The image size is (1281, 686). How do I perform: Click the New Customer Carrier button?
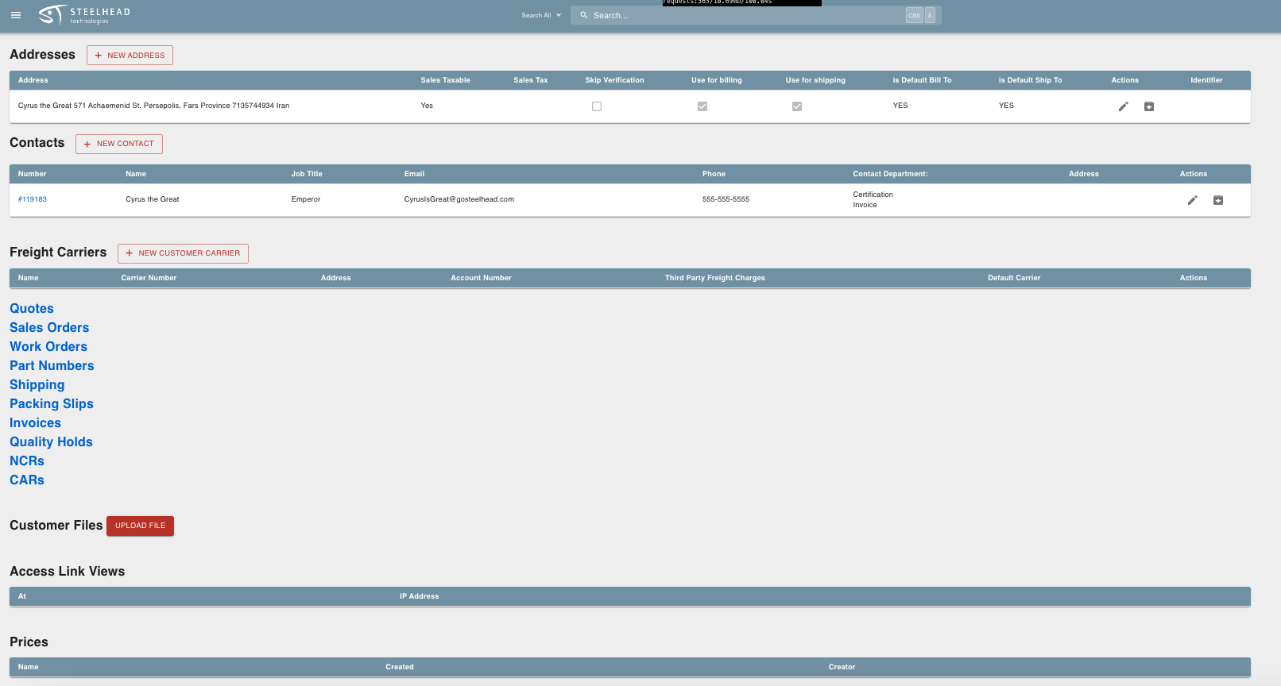(x=183, y=253)
